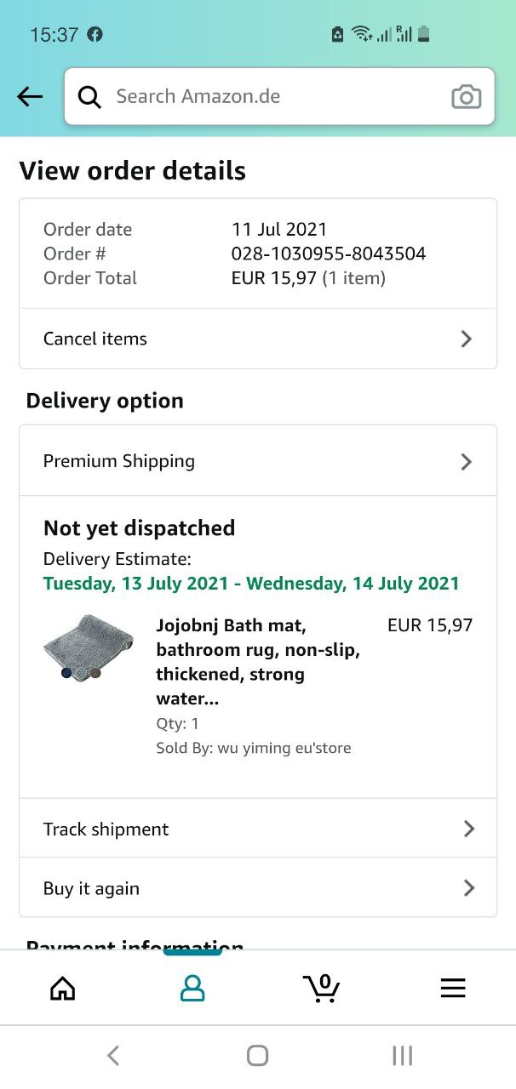Tap the bath mat product thumbnail
The image size is (516, 1089).
(x=89, y=647)
